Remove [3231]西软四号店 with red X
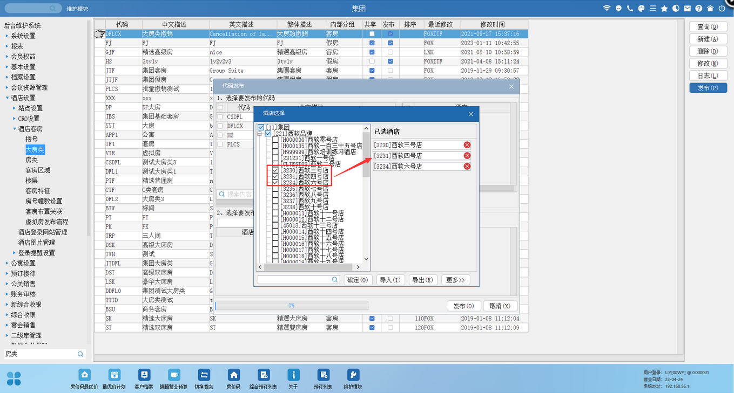 pos(467,156)
